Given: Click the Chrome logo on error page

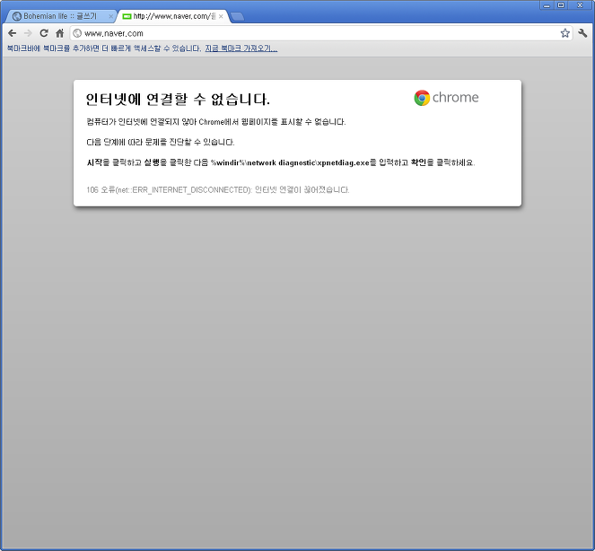Looking at the screenshot, I should point(447,98).
